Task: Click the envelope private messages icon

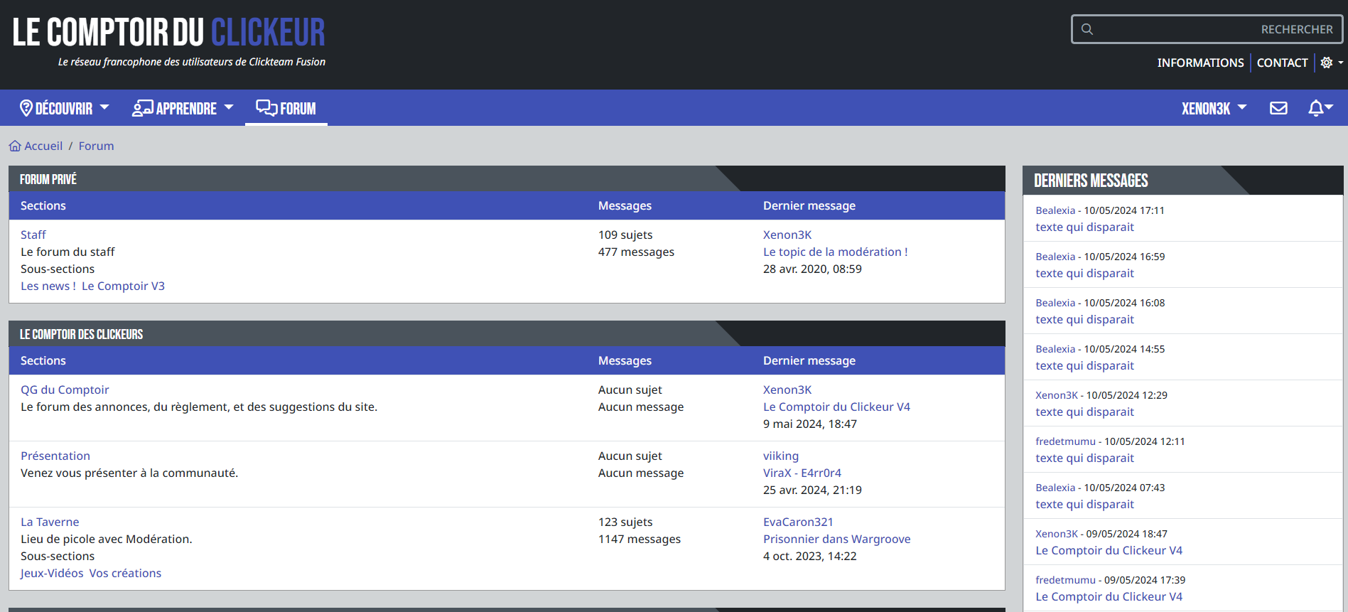Action: (x=1278, y=108)
